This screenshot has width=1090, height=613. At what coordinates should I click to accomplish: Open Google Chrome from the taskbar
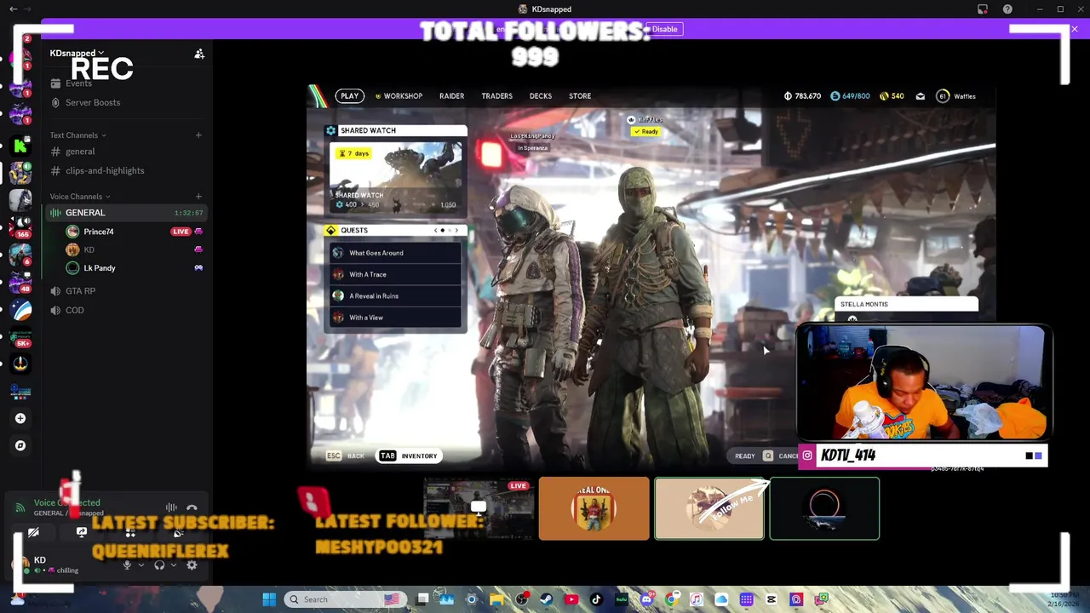[x=672, y=599]
